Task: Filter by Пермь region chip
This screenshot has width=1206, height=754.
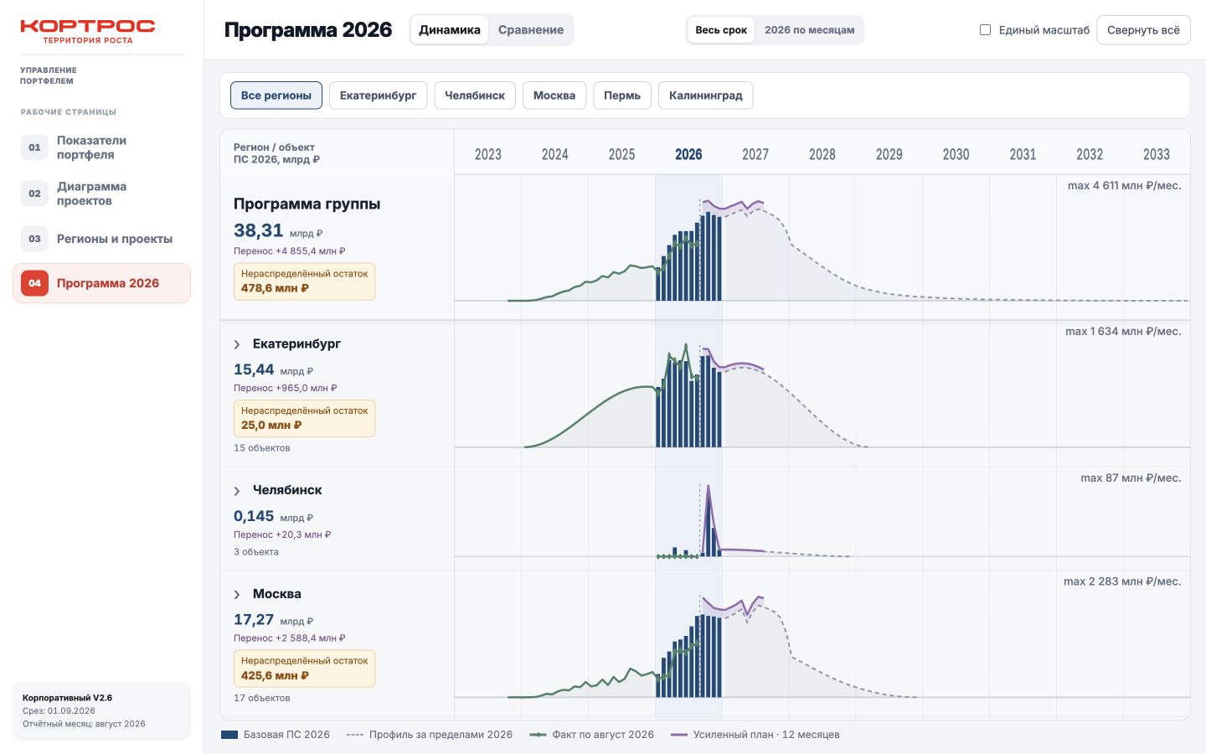Action: coord(622,96)
